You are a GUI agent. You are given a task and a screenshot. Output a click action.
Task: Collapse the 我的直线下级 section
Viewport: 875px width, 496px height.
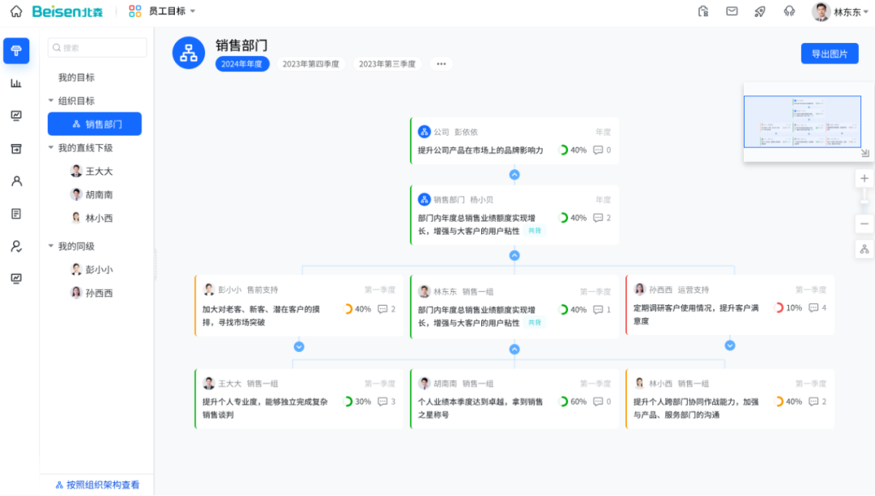click(51, 148)
